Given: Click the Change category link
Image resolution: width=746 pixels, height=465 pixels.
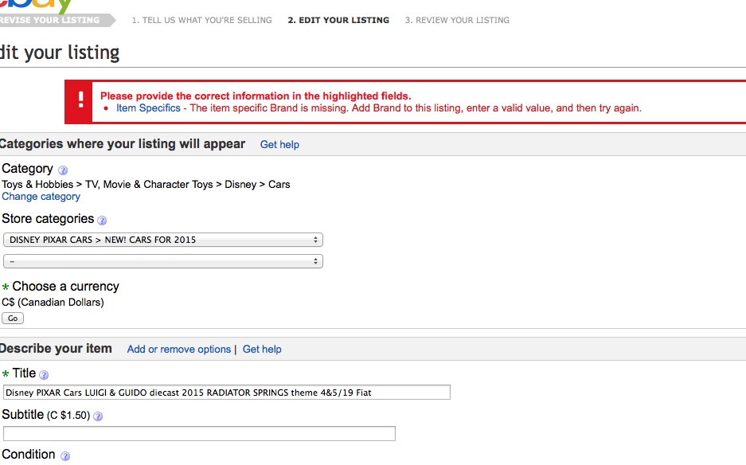Looking at the screenshot, I should point(41,197).
